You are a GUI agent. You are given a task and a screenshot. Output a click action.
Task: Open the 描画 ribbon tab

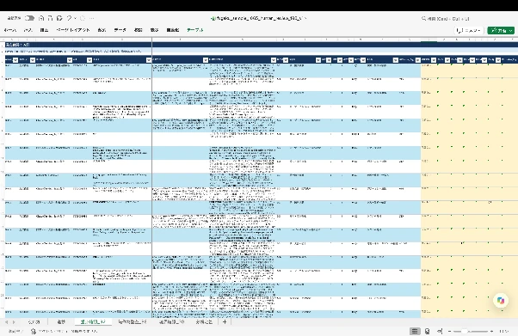tap(44, 30)
